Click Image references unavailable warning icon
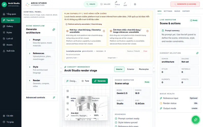Image resolution: width=203 pixels, height=127 pixels. (x=147, y=31)
